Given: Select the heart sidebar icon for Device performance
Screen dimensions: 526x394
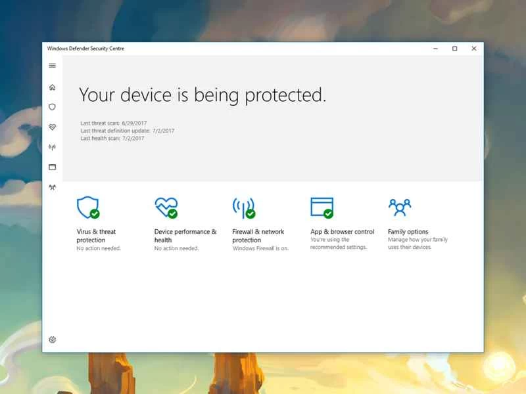Looking at the screenshot, I should [53, 127].
